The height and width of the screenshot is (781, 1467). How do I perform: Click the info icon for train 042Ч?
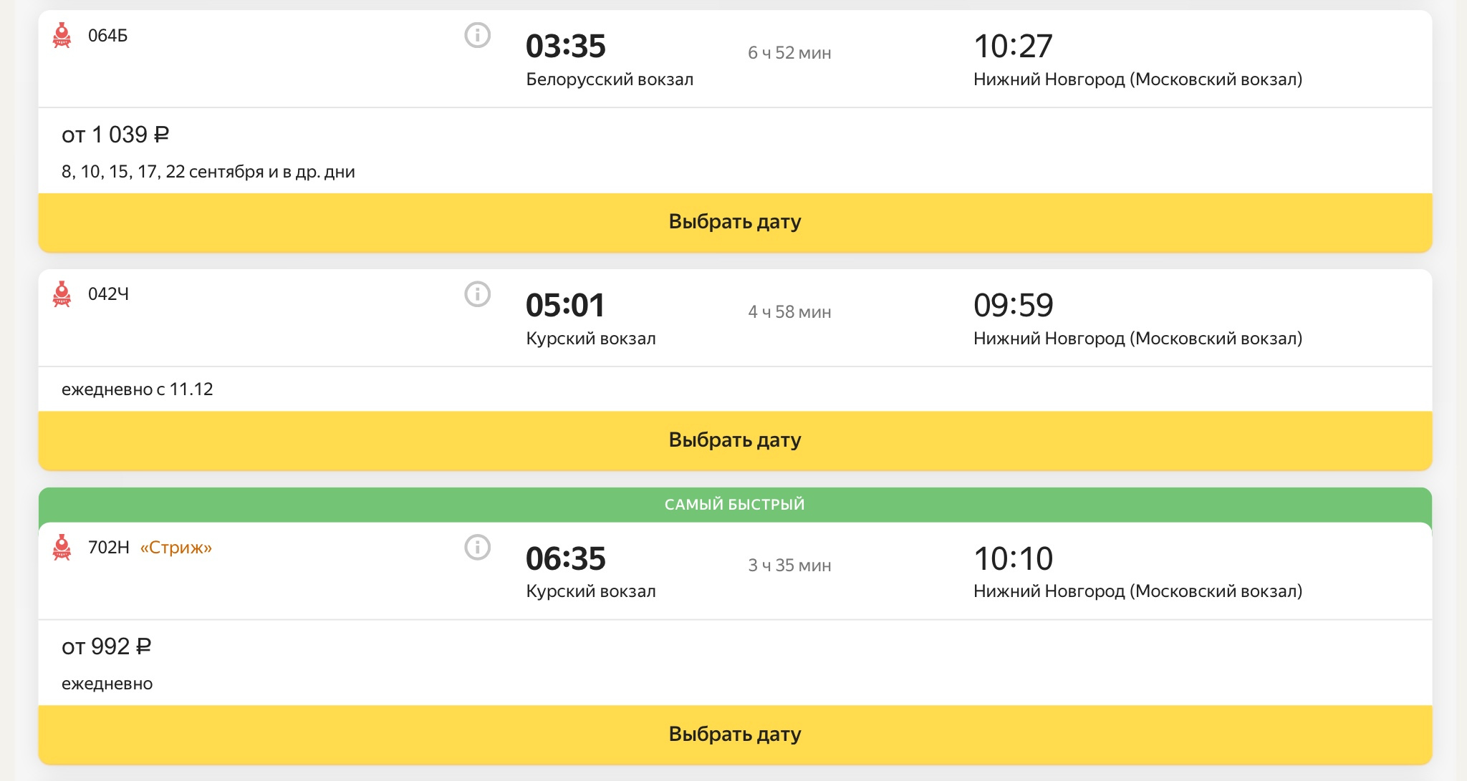pos(477,294)
